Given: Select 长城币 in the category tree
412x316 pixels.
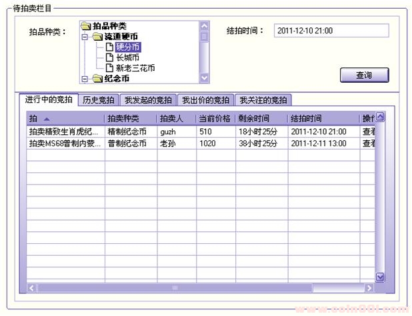Looking at the screenshot, I should (x=127, y=57).
